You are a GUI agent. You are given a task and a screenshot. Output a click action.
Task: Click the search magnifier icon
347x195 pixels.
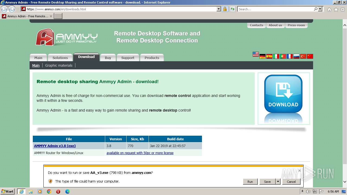click(x=316, y=9)
